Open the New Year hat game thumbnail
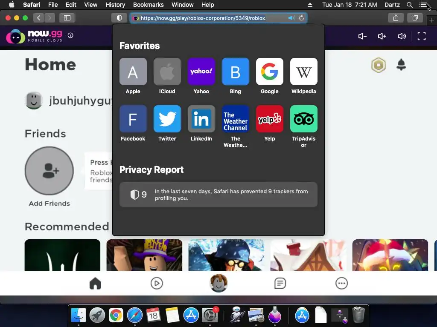 [144, 255]
